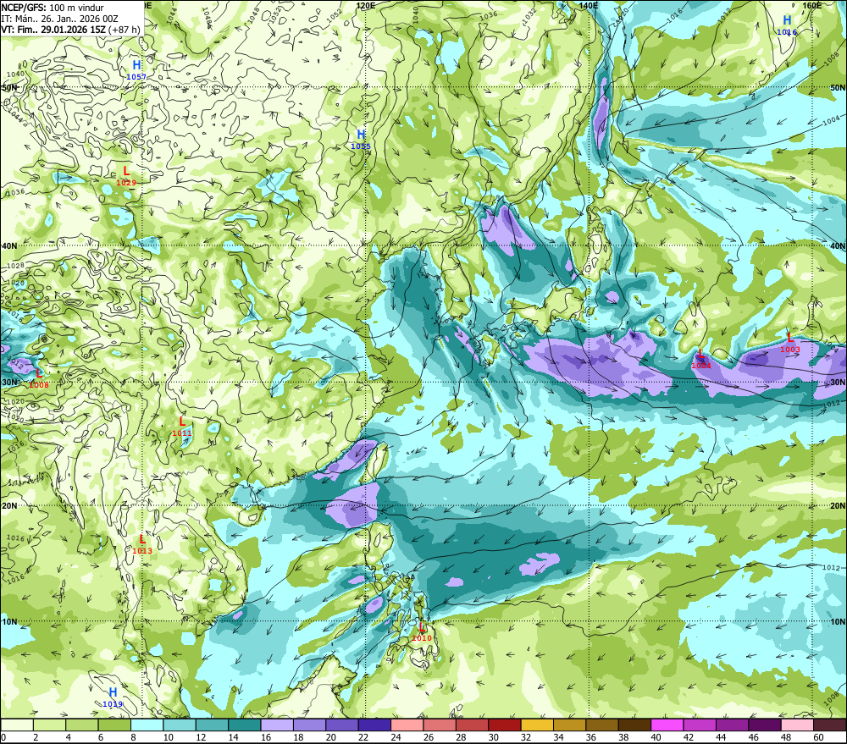Click the 120E longitude label

pyautogui.click(x=366, y=5)
